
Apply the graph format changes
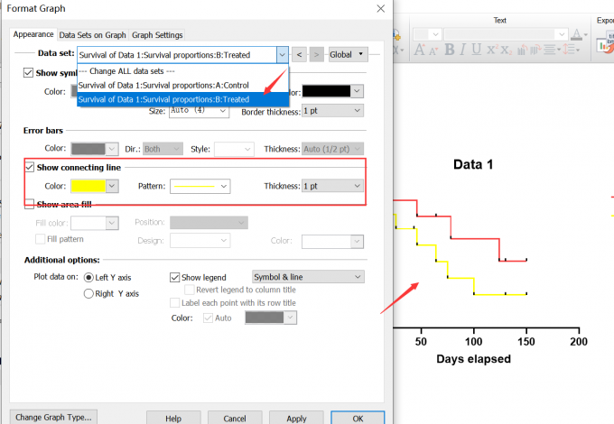pos(296,418)
